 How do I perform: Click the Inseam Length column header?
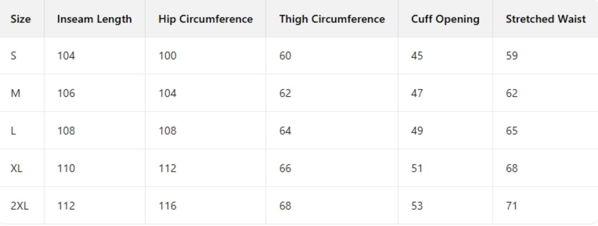pyautogui.click(x=94, y=19)
